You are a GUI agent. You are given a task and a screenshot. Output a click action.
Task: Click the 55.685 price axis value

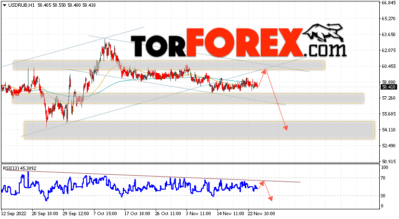click(388, 114)
